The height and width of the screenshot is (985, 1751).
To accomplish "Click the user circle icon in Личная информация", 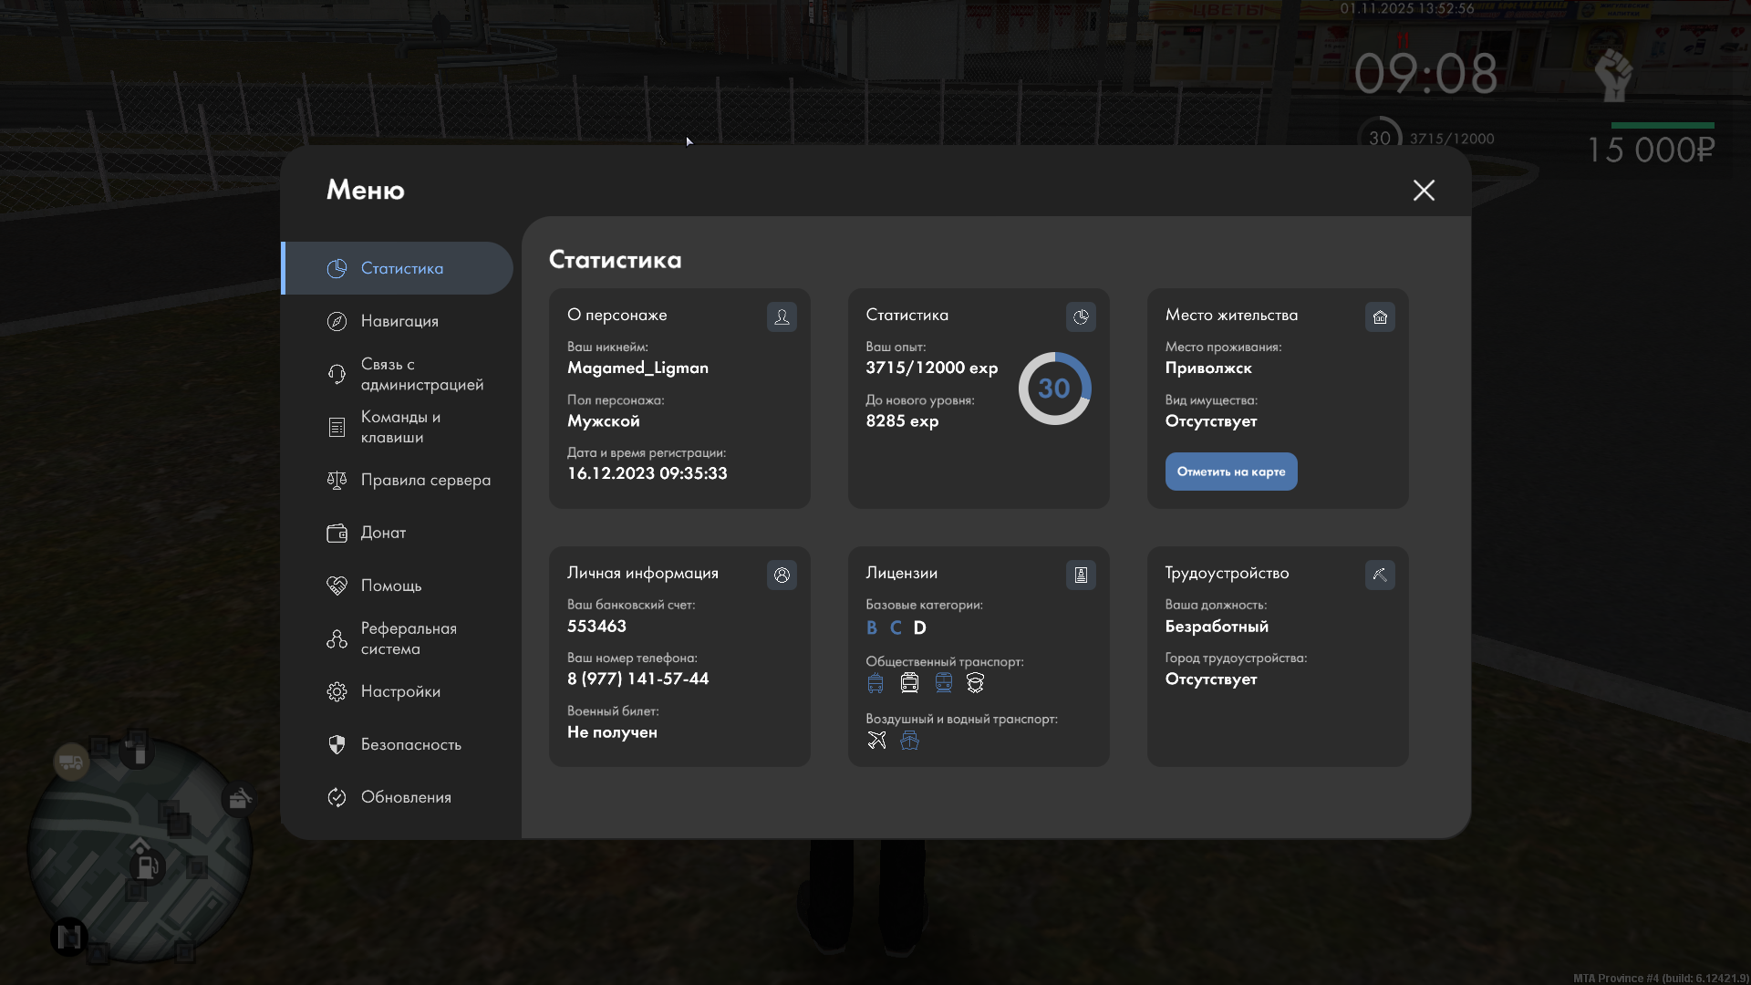I will (x=782, y=575).
